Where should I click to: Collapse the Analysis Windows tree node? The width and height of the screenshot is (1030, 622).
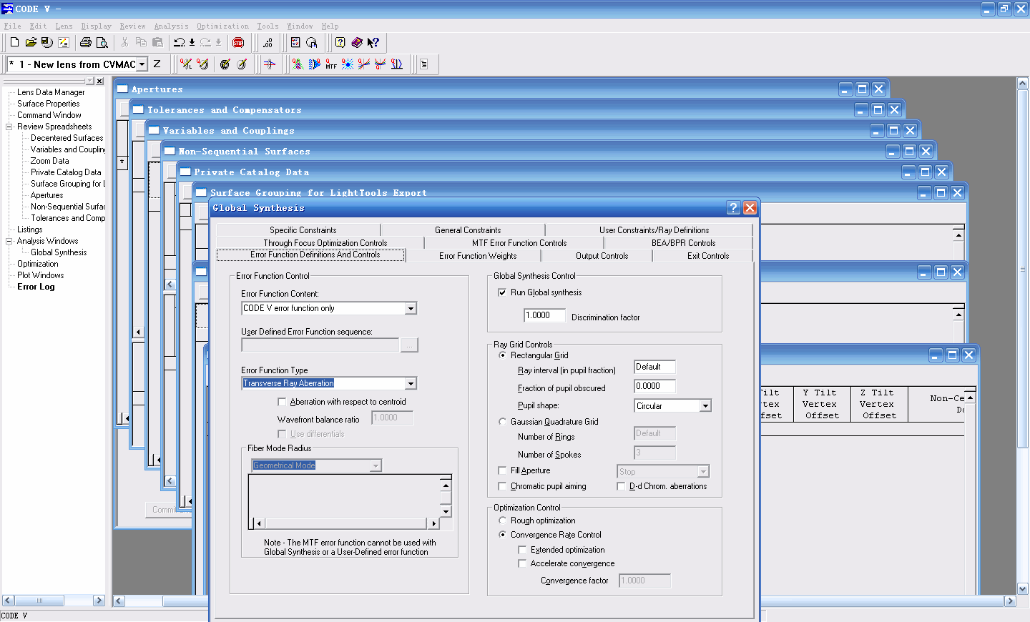pyautogui.click(x=9, y=241)
